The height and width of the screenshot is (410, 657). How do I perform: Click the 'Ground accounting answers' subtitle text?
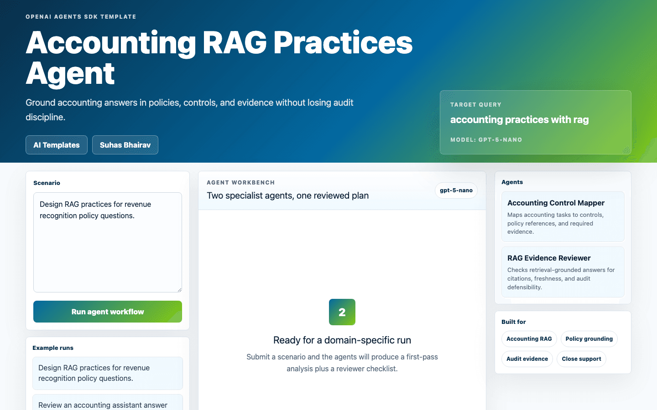pyautogui.click(x=189, y=110)
